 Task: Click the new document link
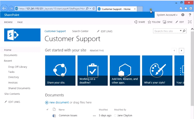(59, 102)
